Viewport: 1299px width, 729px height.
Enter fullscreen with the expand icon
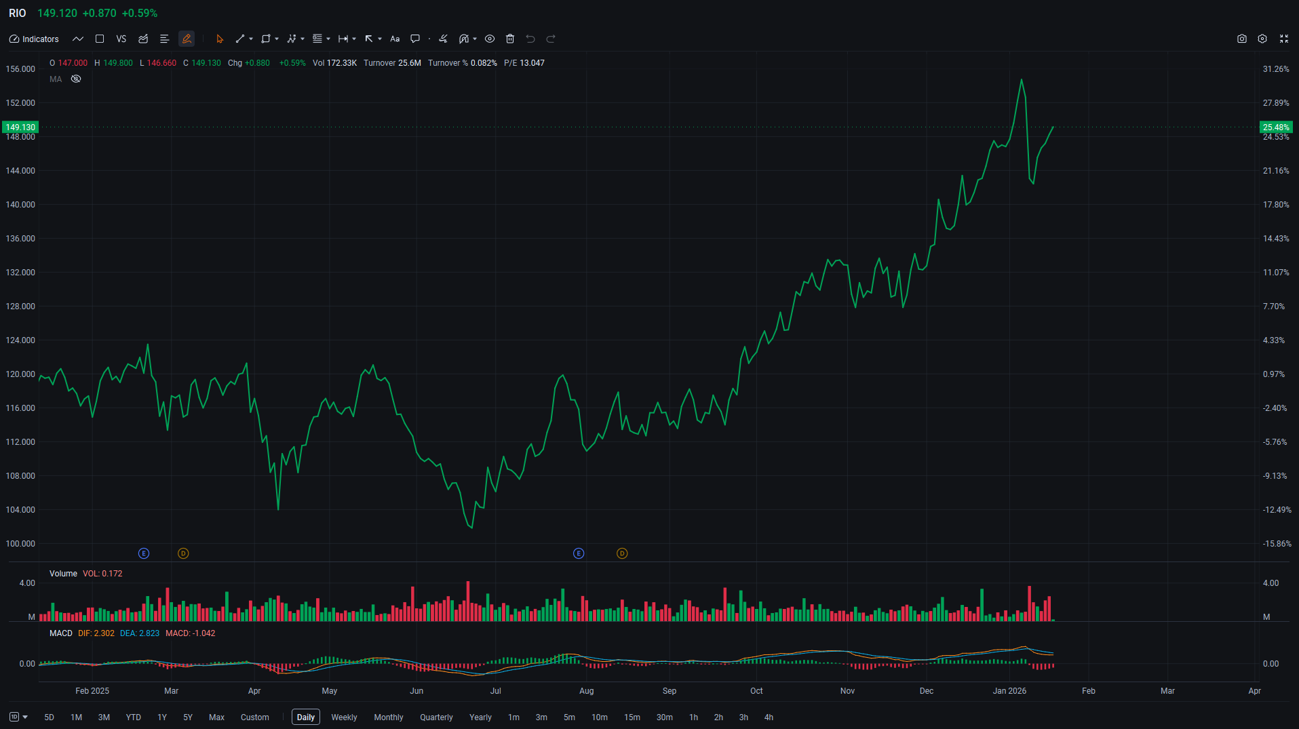click(1283, 39)
